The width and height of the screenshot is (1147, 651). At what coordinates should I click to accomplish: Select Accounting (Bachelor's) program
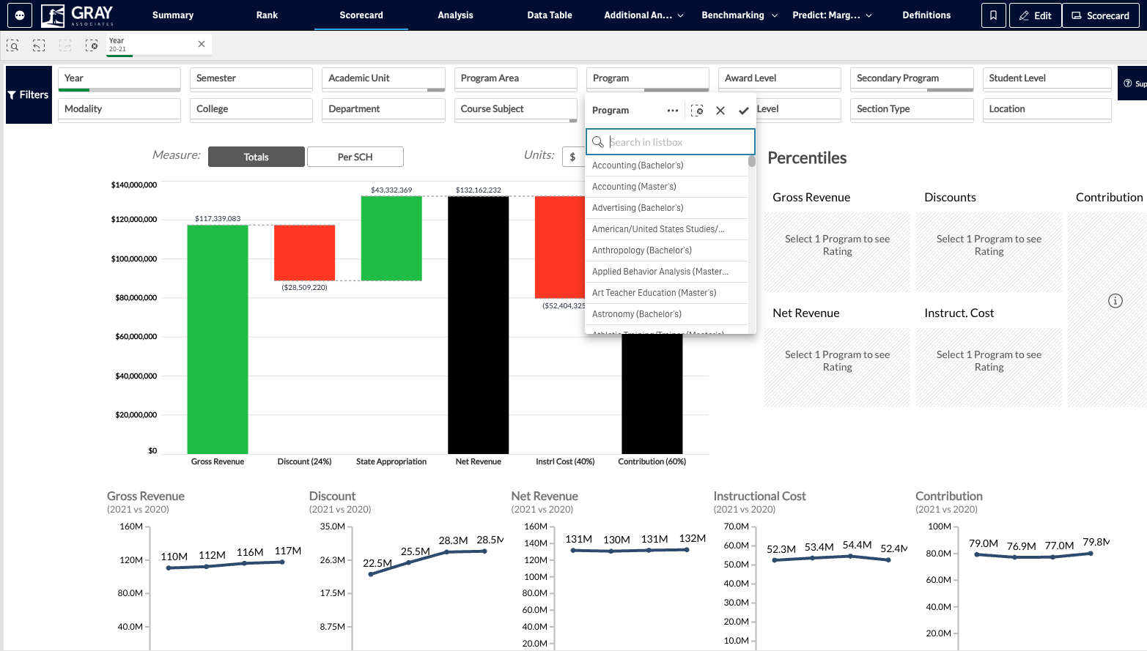click(666, 165)
